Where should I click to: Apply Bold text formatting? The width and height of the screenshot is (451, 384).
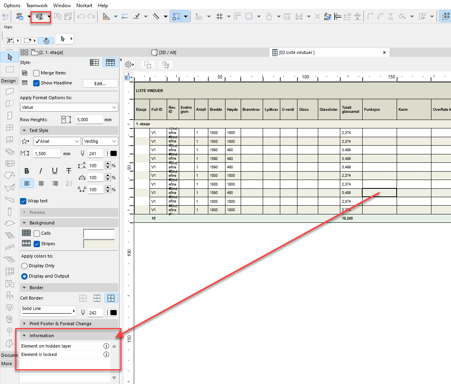click(x=27, y=171)
